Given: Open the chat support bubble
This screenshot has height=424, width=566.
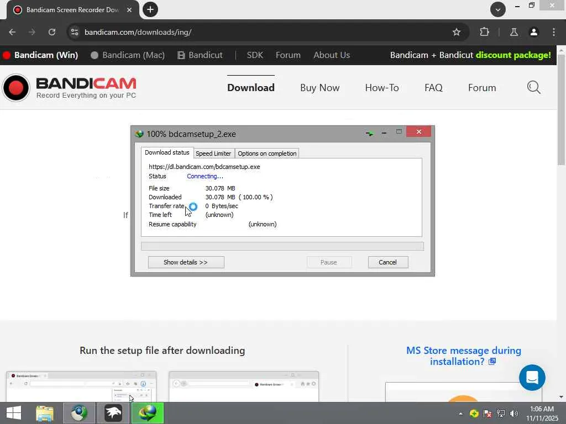Looking at the screenshot, I should (532, 378).
